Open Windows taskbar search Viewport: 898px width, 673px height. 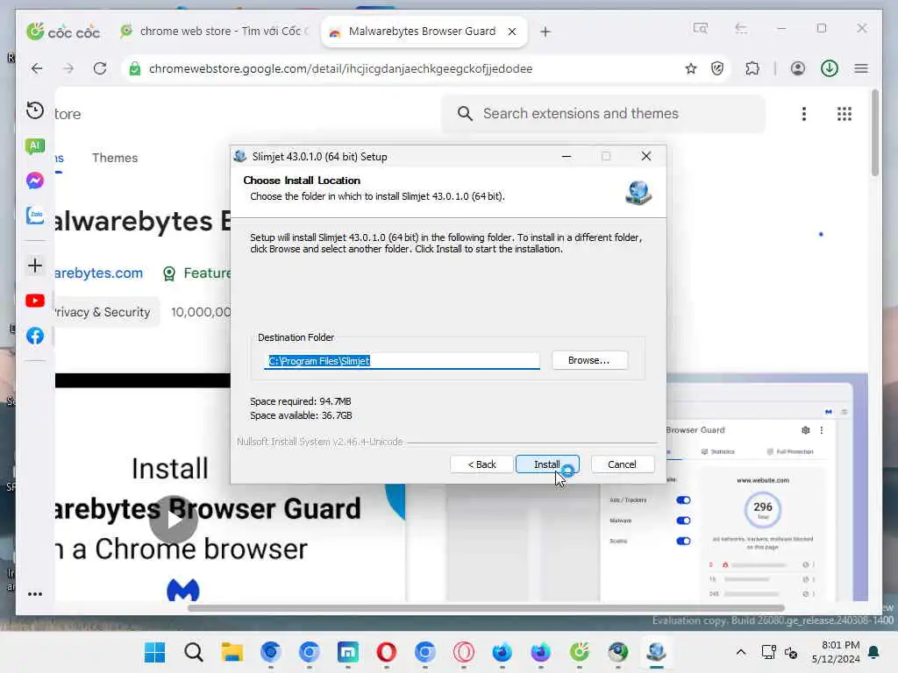point(194,652)
